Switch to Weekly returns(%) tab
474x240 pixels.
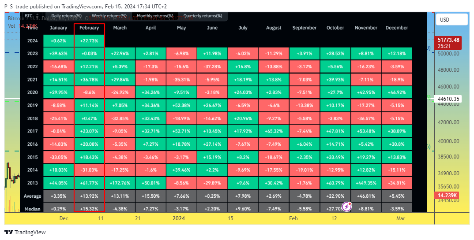[109, 16]
